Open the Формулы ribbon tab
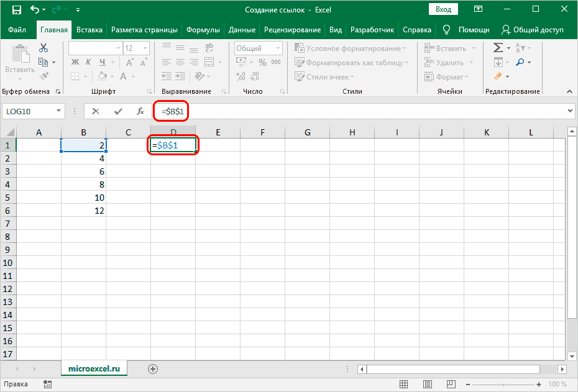The width and height of the screenshot is (578, 392). point(203,30)
